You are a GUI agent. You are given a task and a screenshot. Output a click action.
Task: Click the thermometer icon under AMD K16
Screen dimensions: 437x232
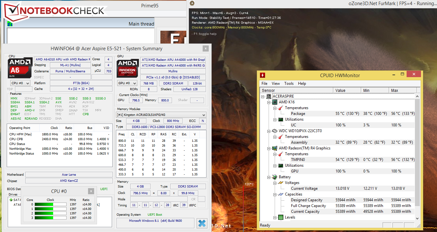[280, 108]
